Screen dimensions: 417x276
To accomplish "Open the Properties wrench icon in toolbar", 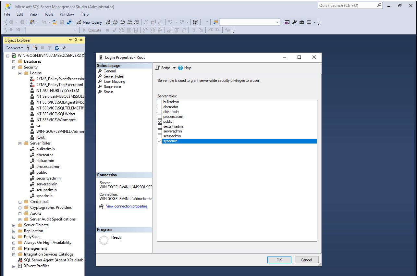I will [294, 22].
